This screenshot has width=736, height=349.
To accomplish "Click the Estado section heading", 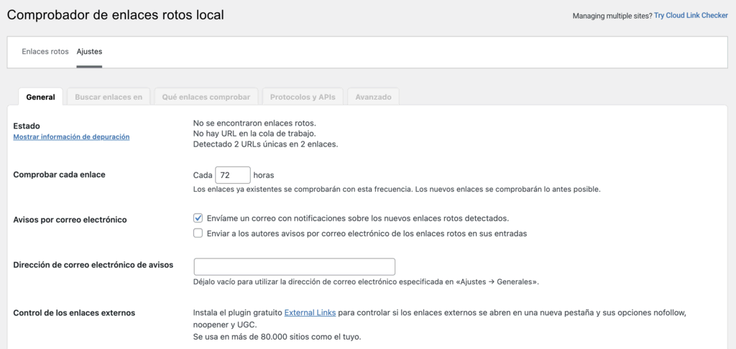I will (x=27, y=126).
